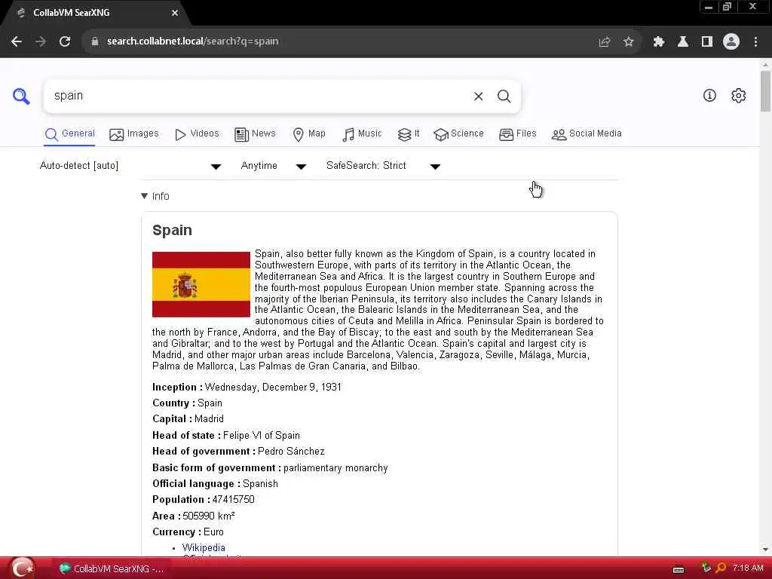
Task: Click the lock icon in address bar
Action: [95, 41]
